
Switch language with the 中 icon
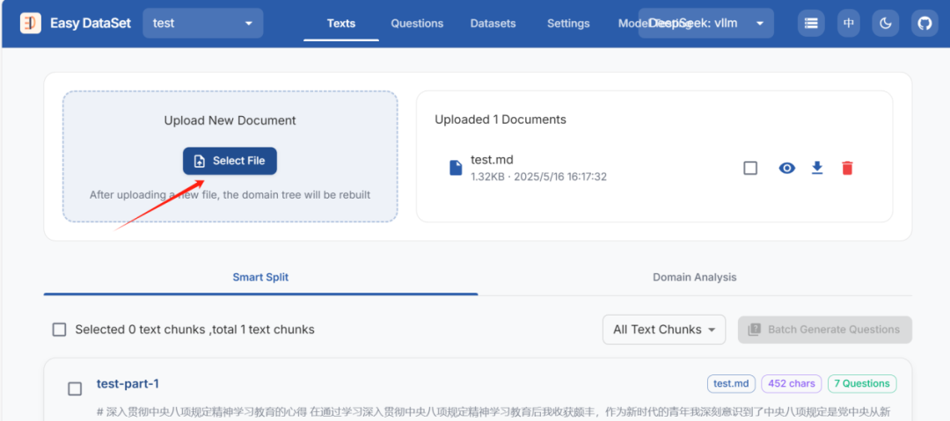click(x=848, y=24)
